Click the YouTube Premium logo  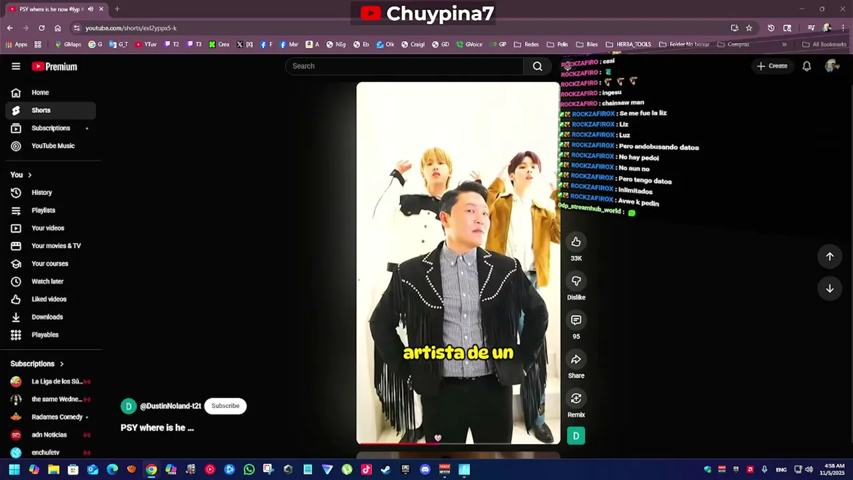(55, 67)
